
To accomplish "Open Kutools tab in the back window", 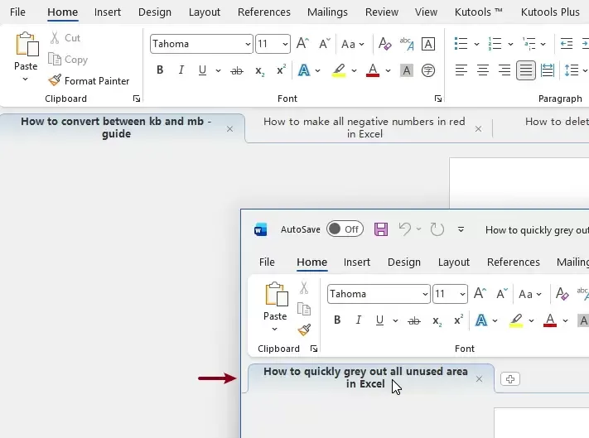I will pos(478,12).
